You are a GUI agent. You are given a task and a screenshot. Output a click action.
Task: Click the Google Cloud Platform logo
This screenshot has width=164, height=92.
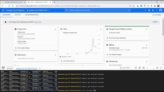(15, 10)
